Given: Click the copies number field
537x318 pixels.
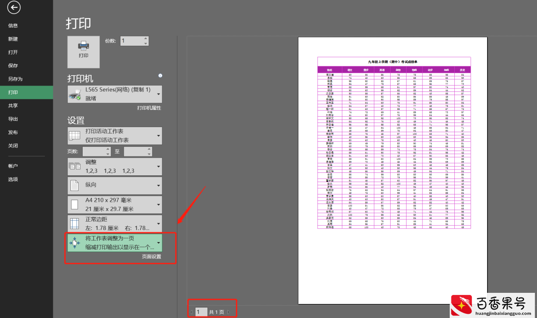Looking at the screenshot, I should tap(132, 41).
